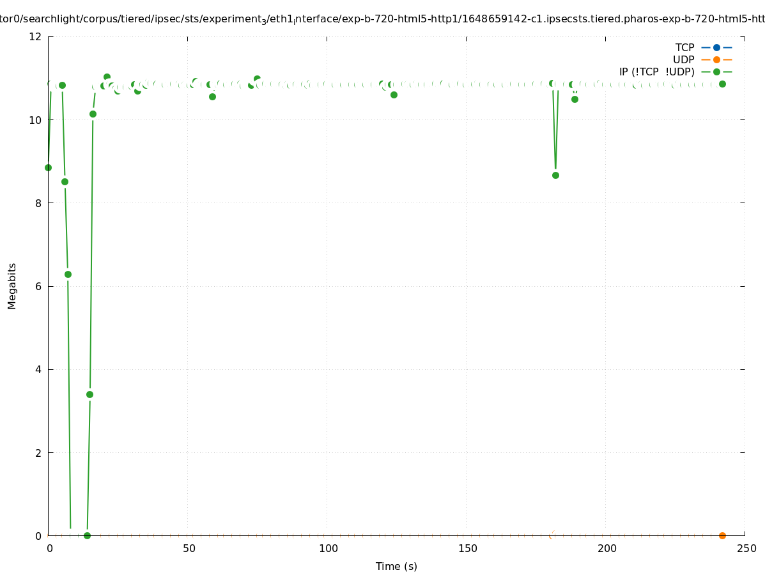Click the chart title file path text
The image size is (765, 575).
382,19
